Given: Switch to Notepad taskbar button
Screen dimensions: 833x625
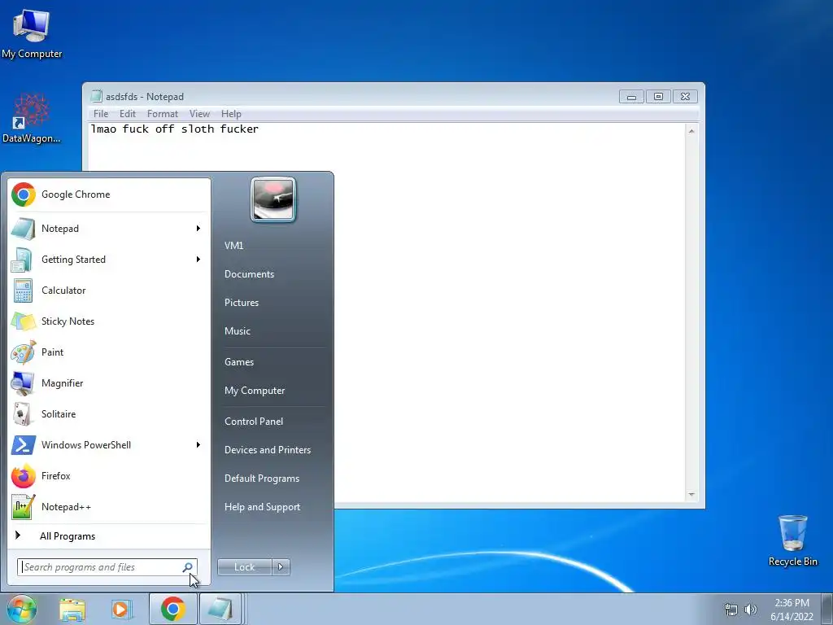Looking at the screenshot, I should (220, 609).
